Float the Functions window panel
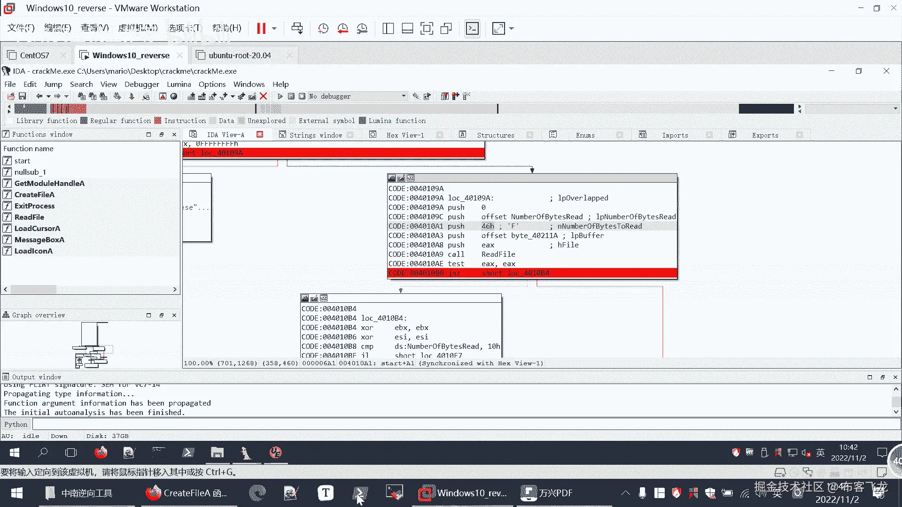Image resolution: width=902 pixels, height=507 pixels. pyautogui.click(x=161, y=134)
